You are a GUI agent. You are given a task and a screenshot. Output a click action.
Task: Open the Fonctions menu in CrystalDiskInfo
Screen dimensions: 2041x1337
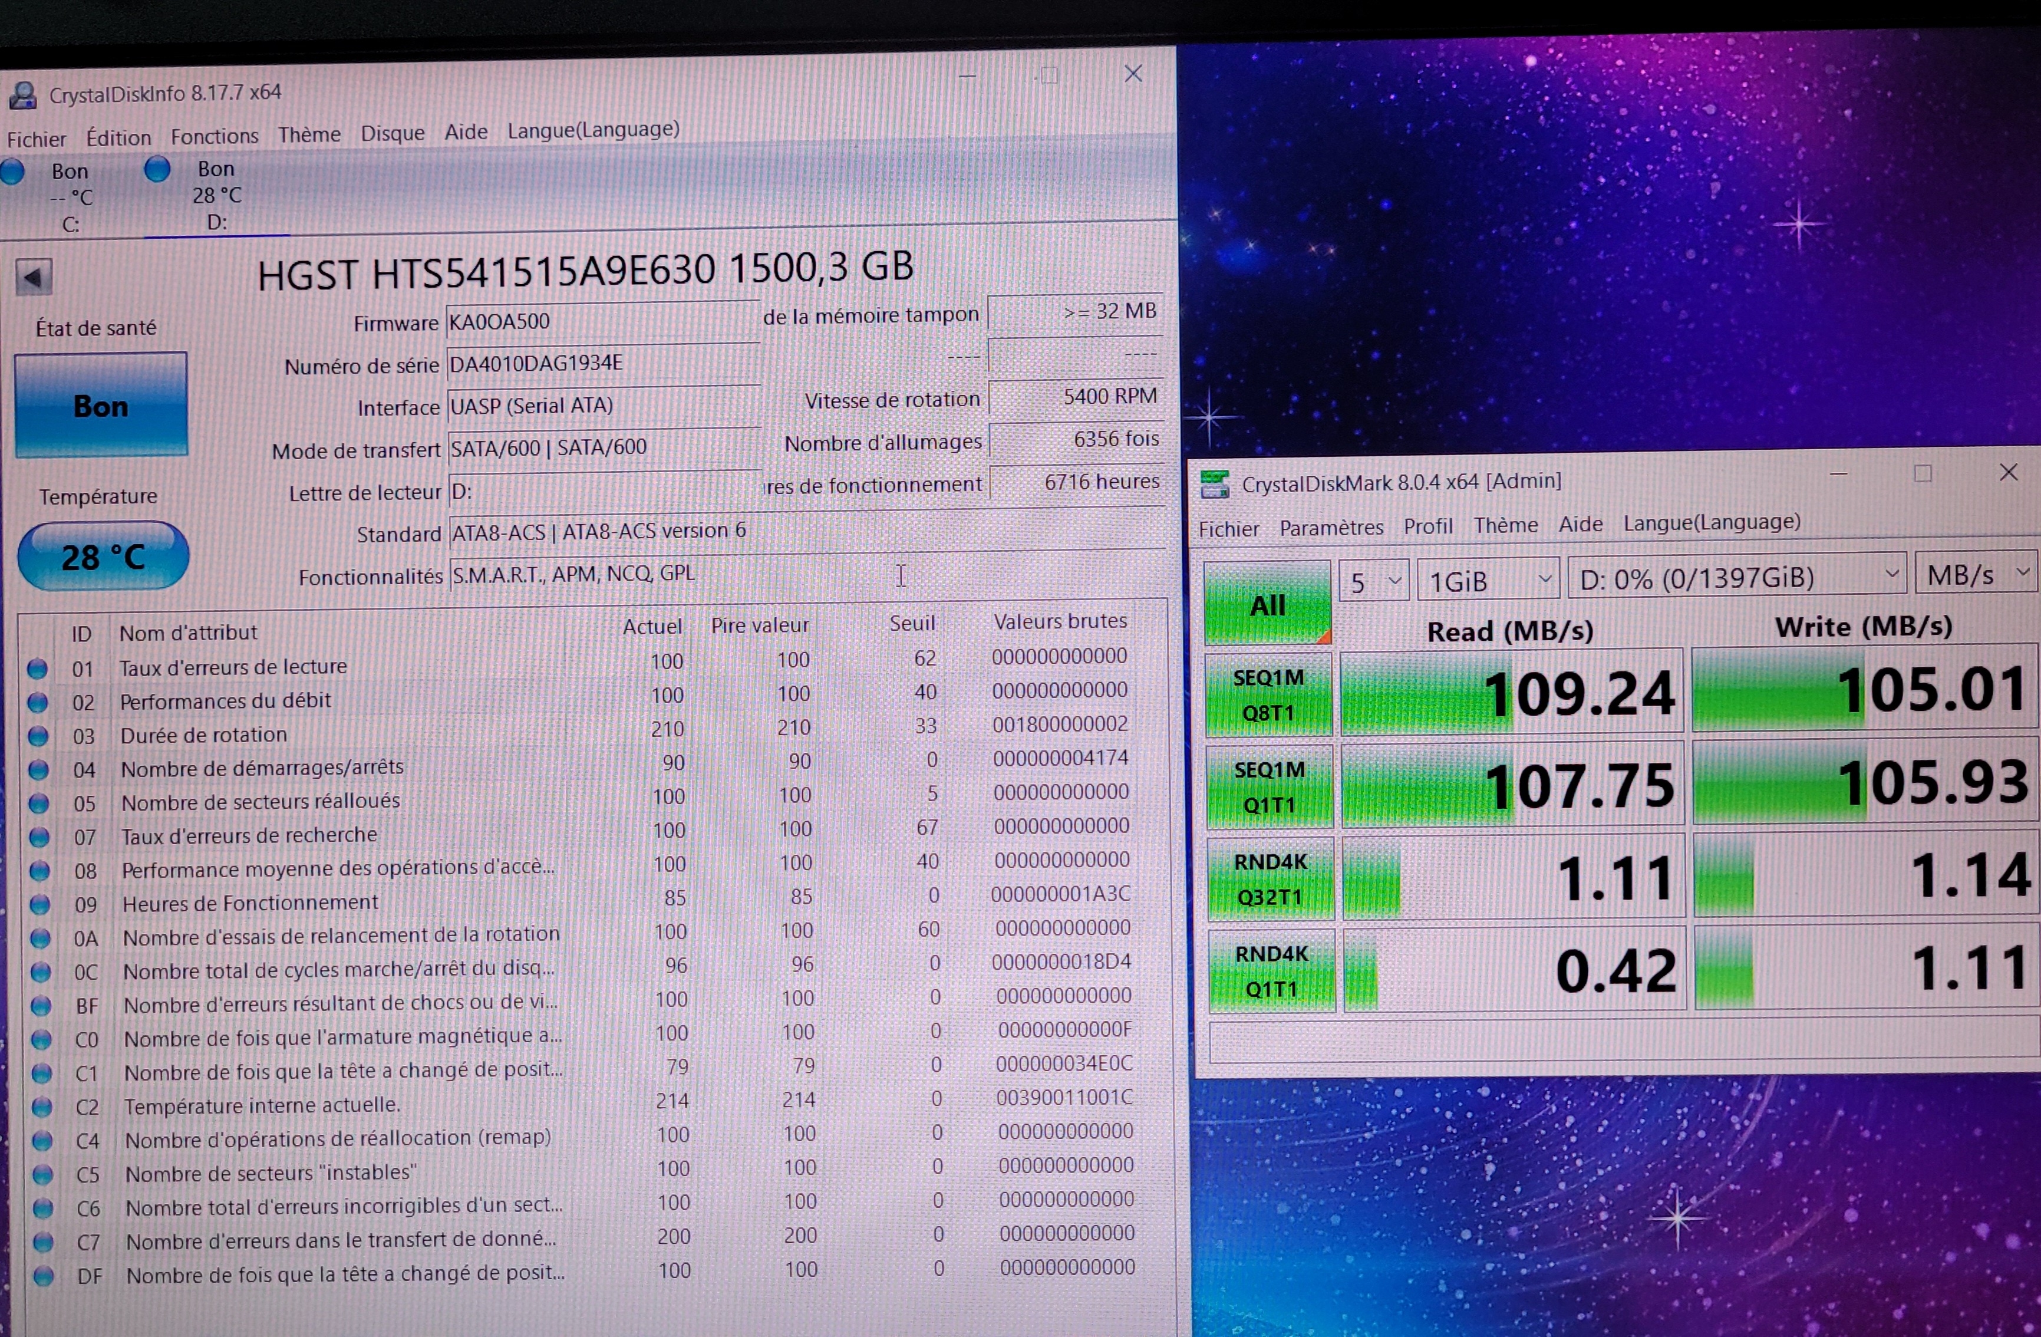[x=215, y=136]
